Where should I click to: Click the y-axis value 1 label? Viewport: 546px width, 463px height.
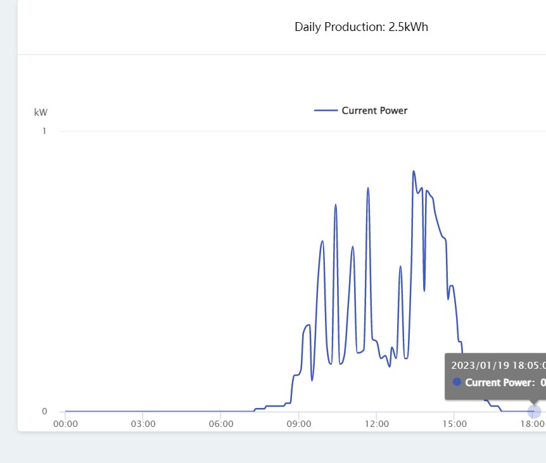pos(44,131)
